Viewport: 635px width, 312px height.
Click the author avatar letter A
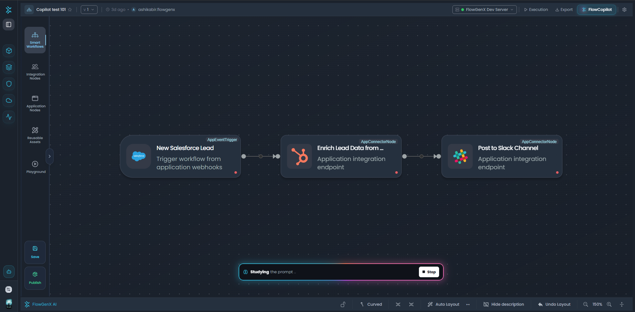134,10
